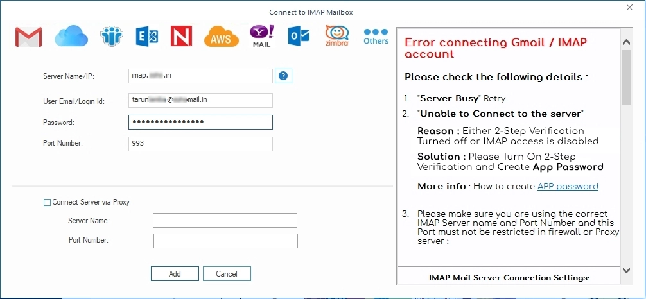Image resolution: width=646 pixels, height=299 pixels.
Task: Click 'IMAP Mail Server Connection Settings' heading
Action: [x=509, y=278]
